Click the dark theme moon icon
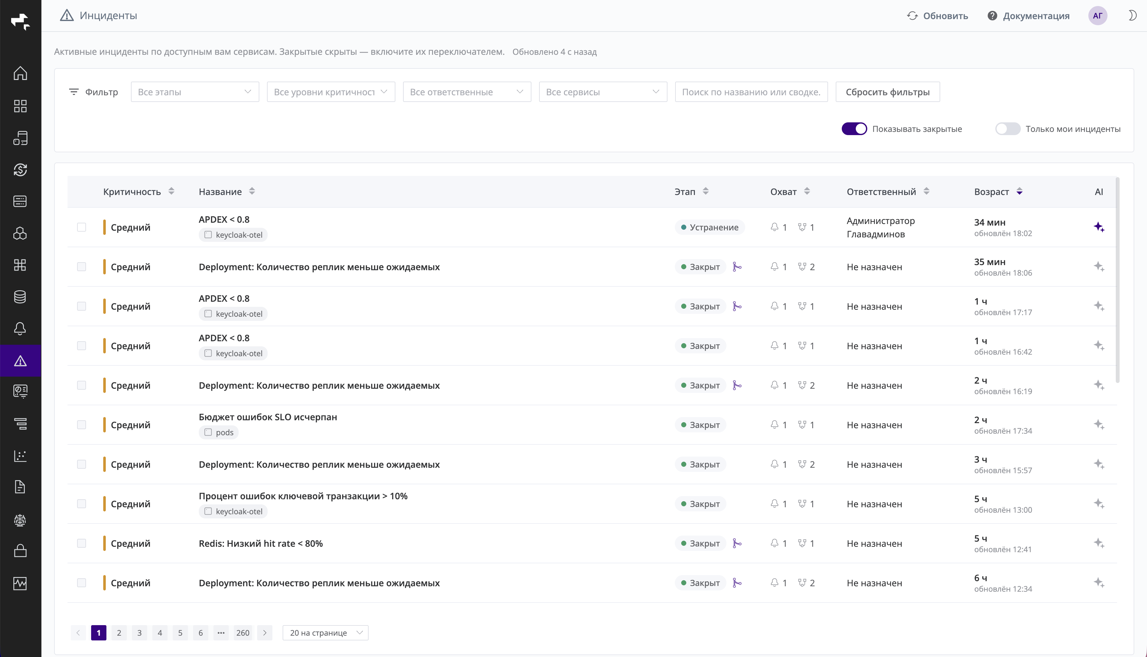The image size is (1147, 657). click(1132, 16)
